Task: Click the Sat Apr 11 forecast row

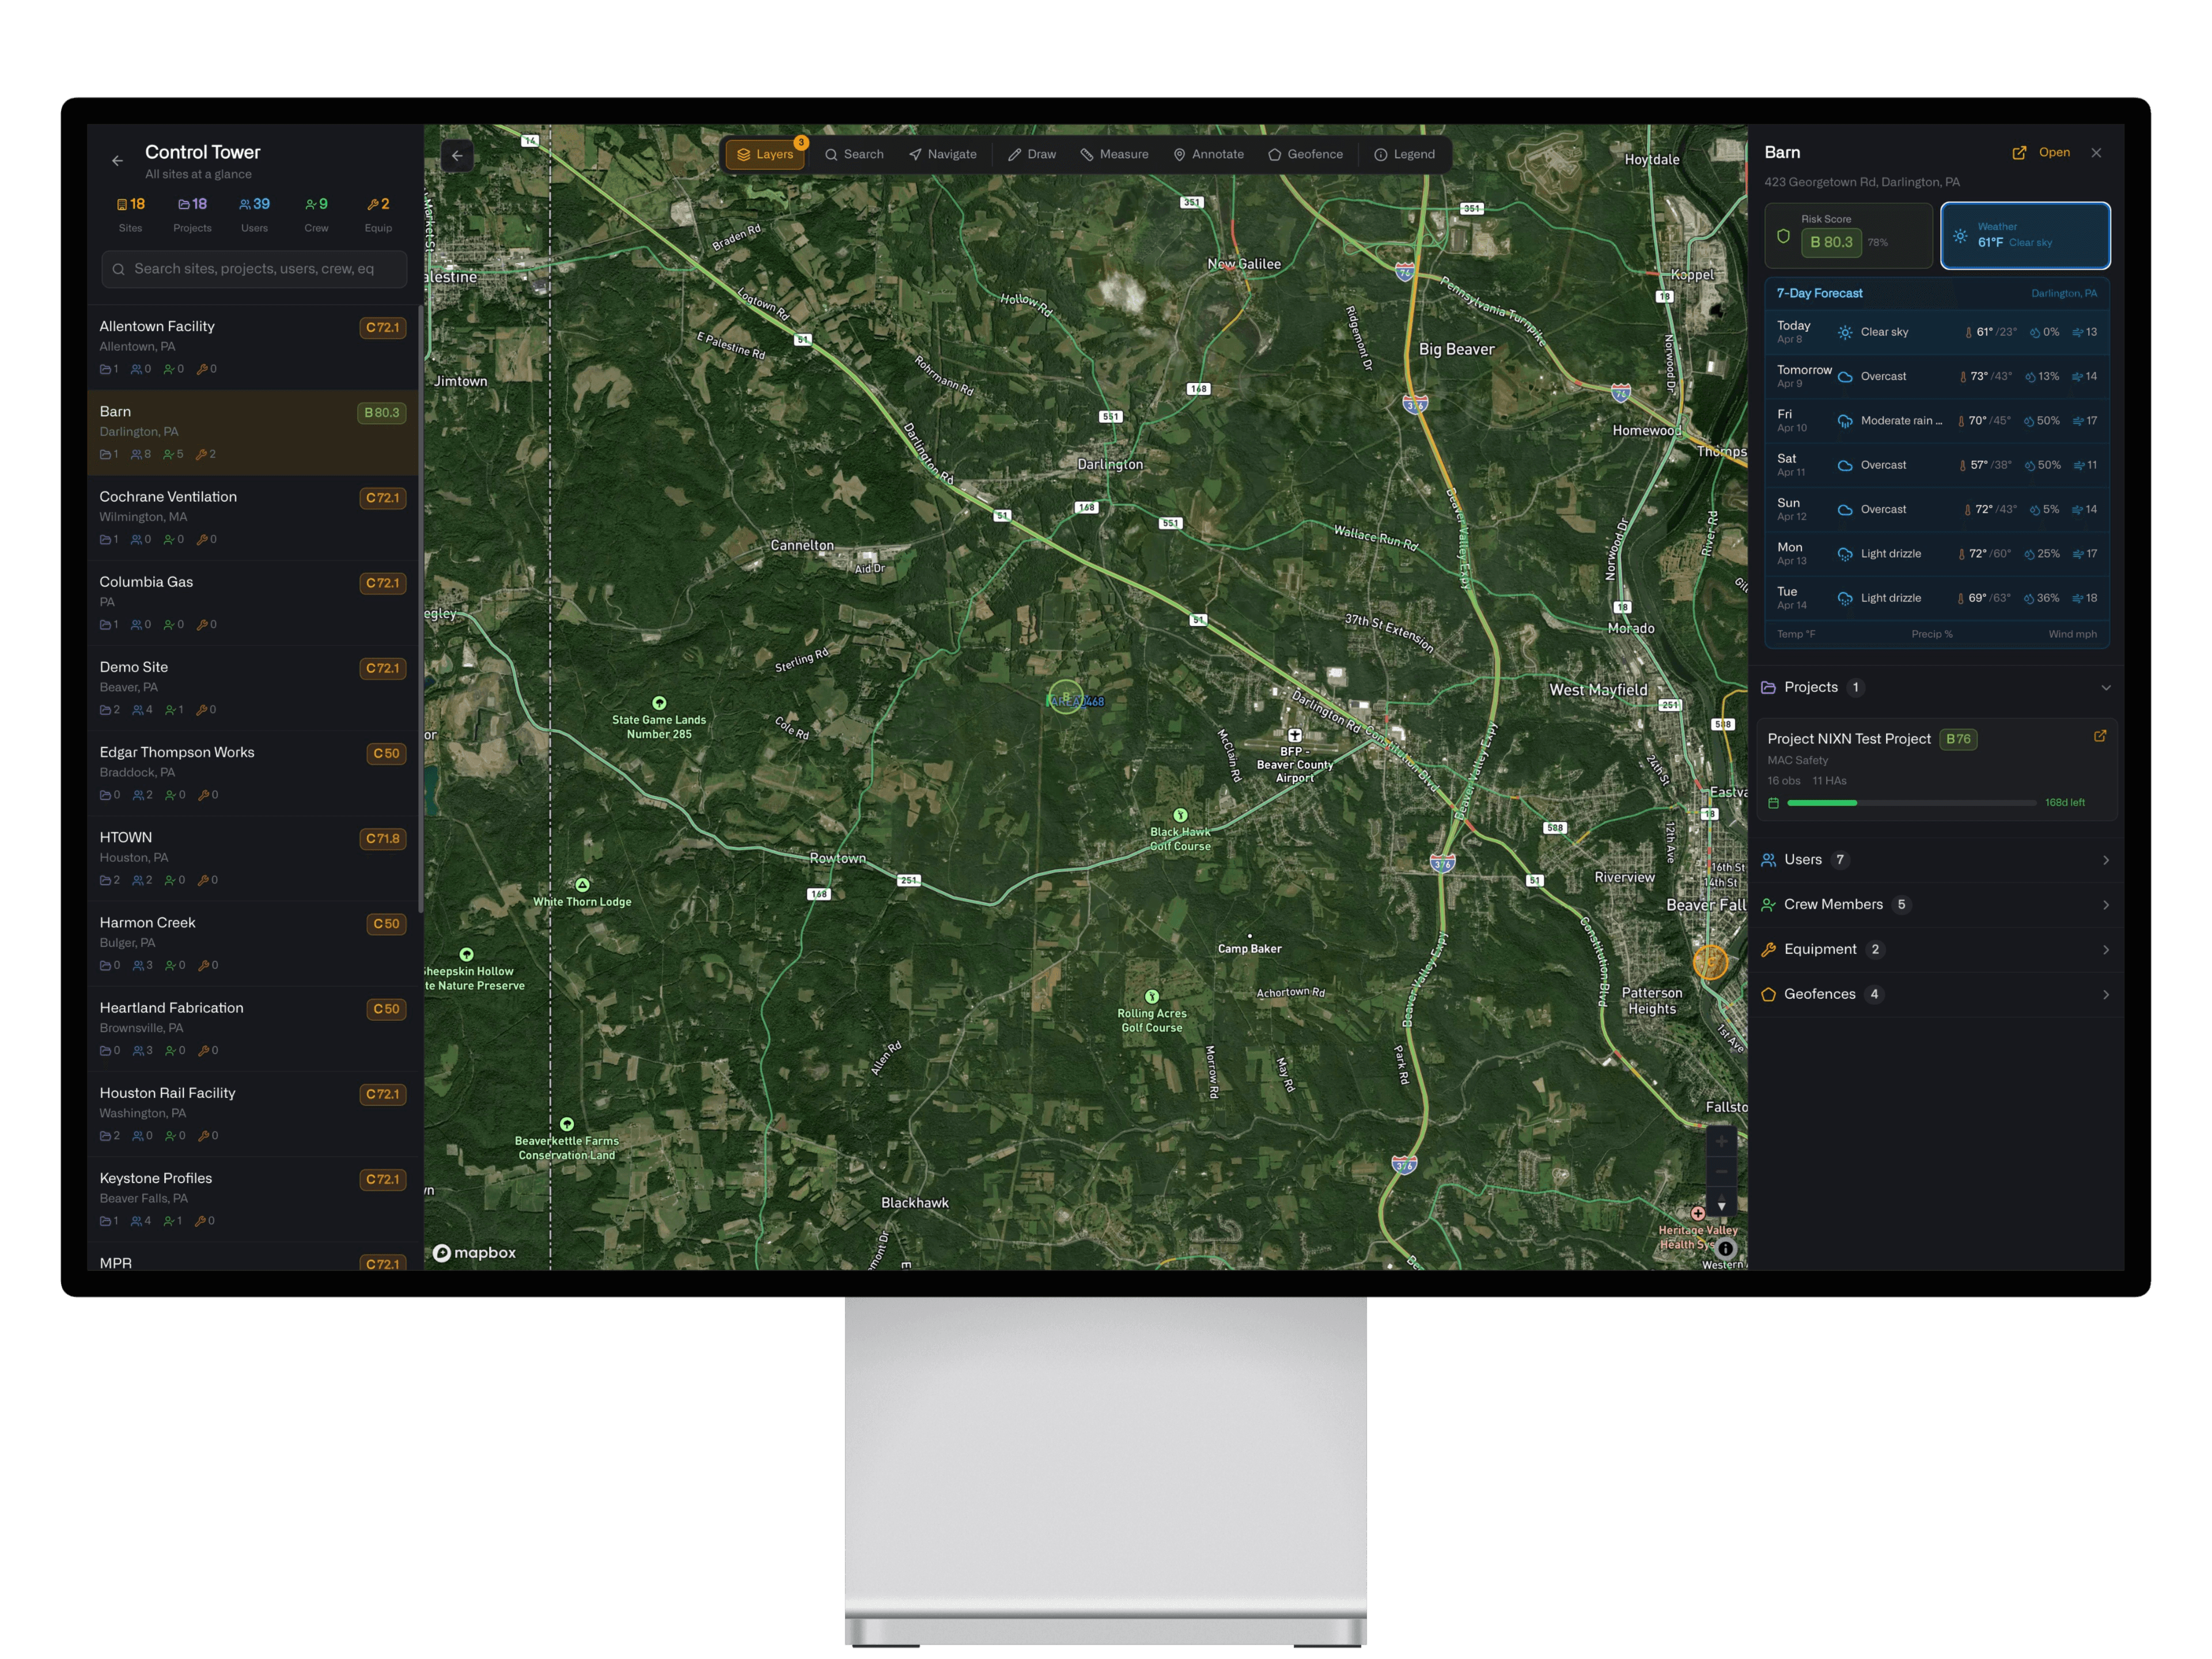Action: coord(1937,465)
